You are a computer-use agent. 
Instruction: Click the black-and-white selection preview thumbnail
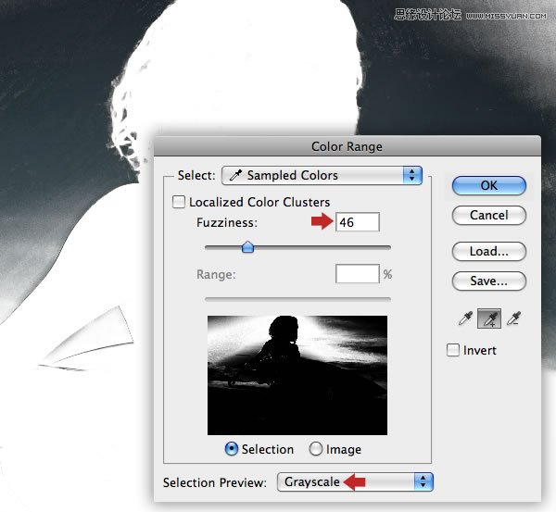pyautogui.click(x=297, y=374)
